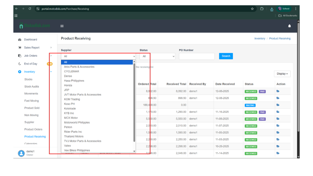Click the notification bell icon
This screenshot has height=176, width=313.
click(289, 26)
